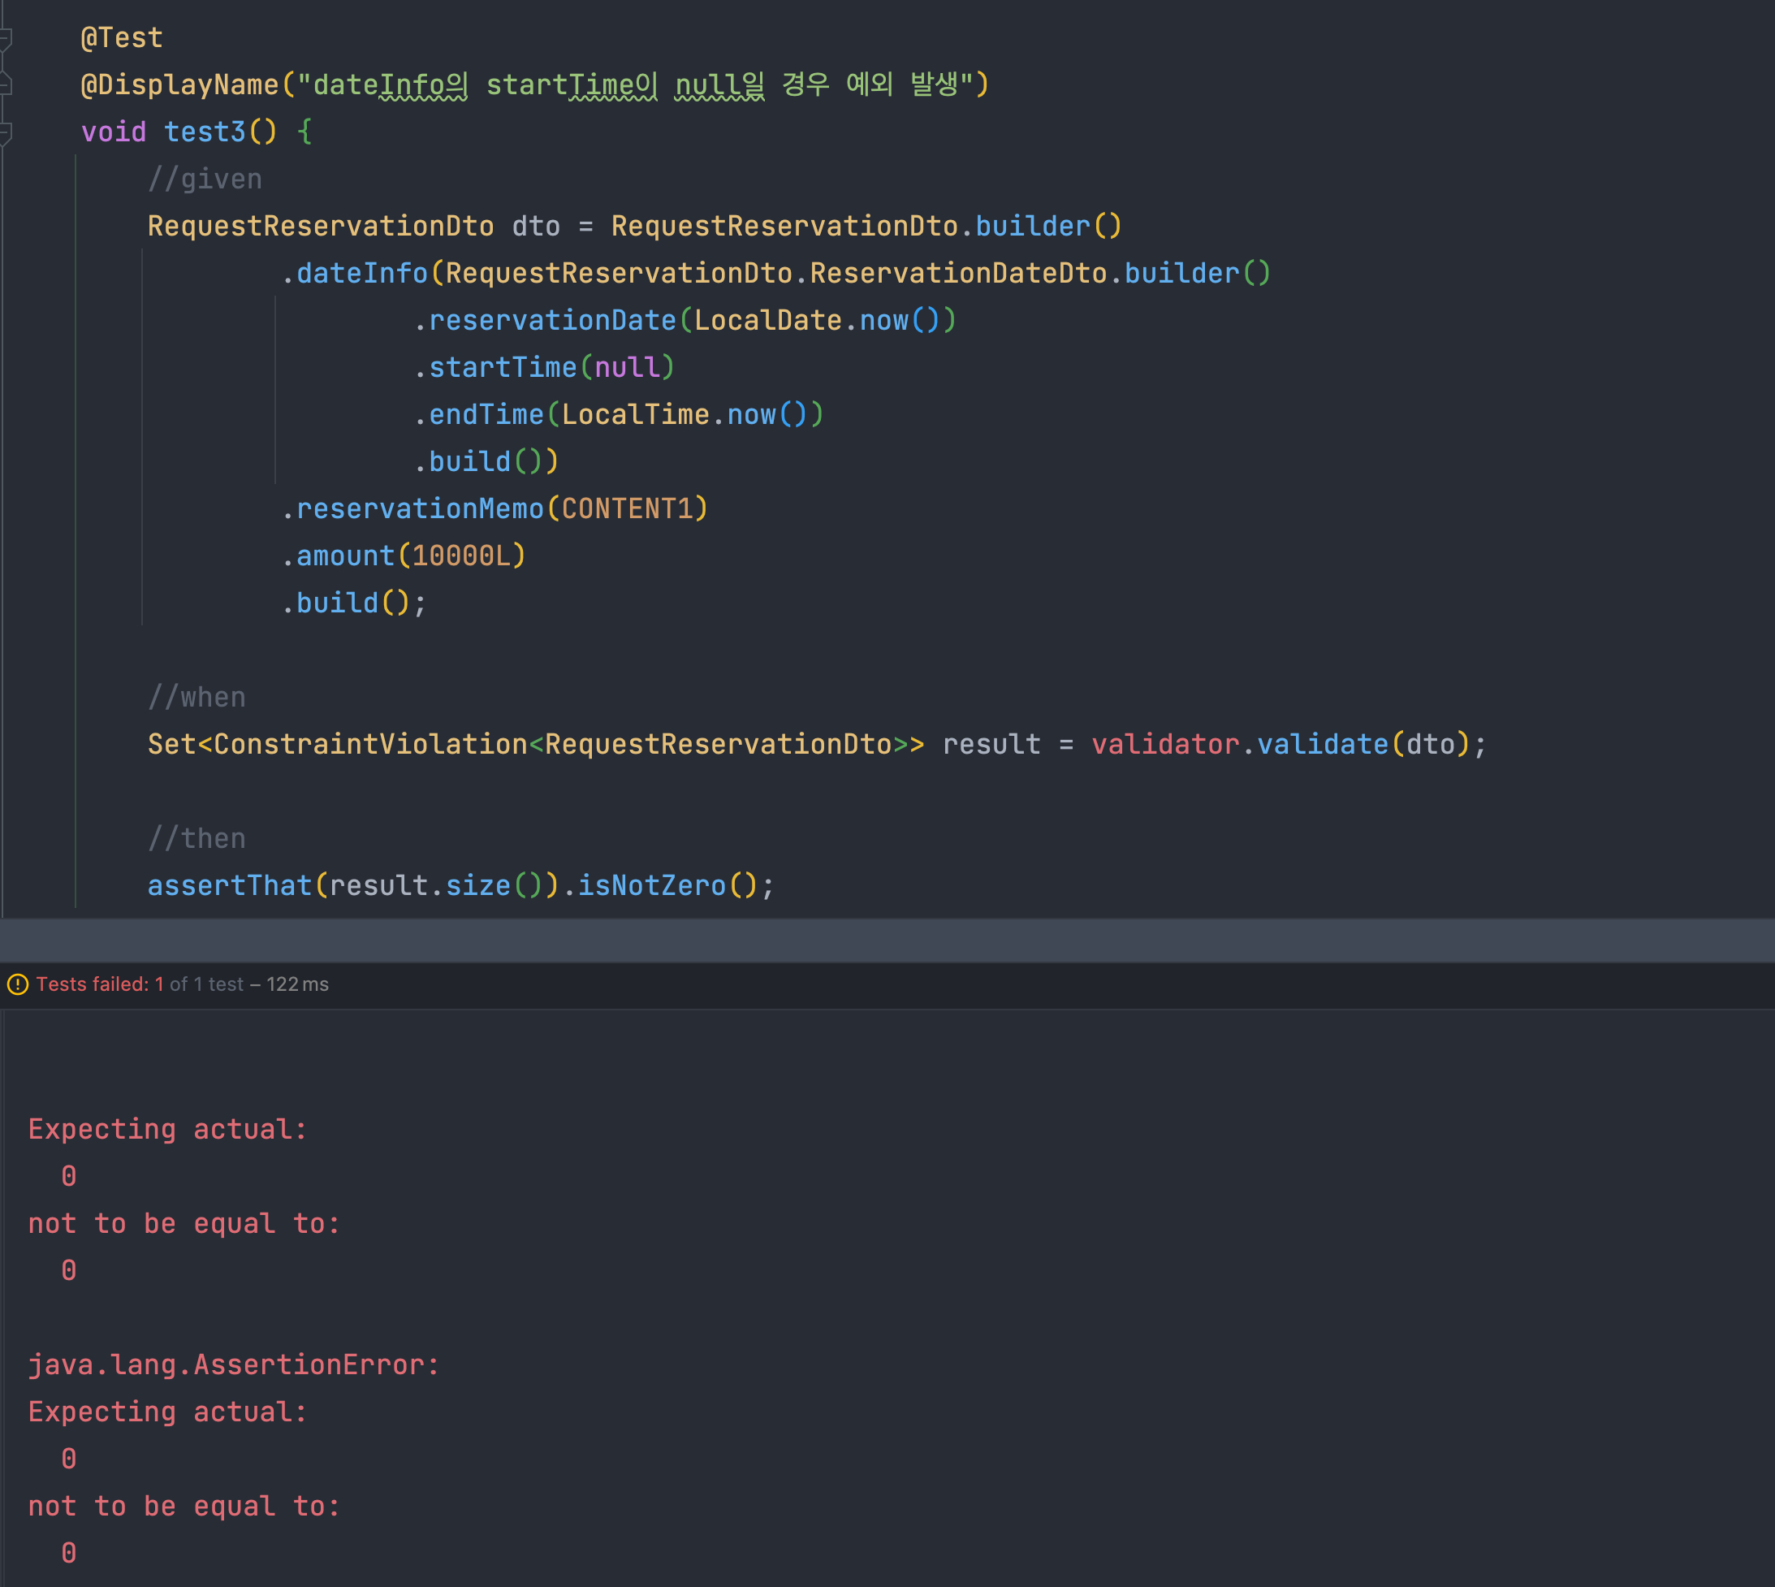
Task: Toggle the fold marker beside @DisplayName annotation
Action: click(5, 84)
